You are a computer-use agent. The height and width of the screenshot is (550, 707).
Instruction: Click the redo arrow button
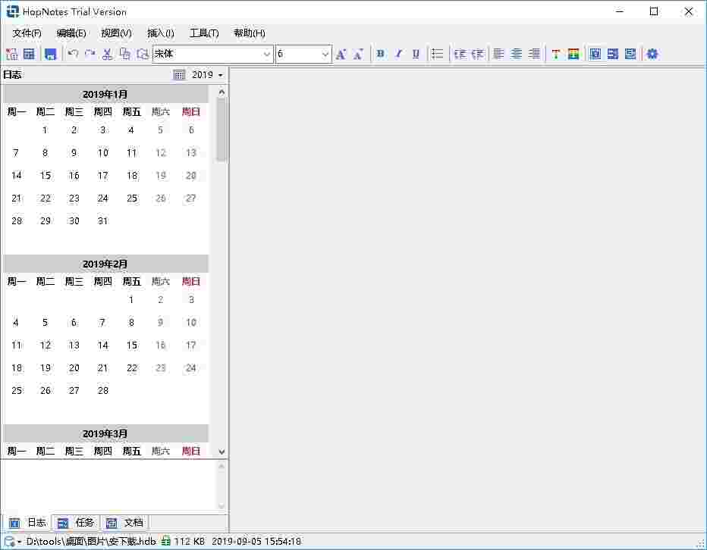click(90, 54)
